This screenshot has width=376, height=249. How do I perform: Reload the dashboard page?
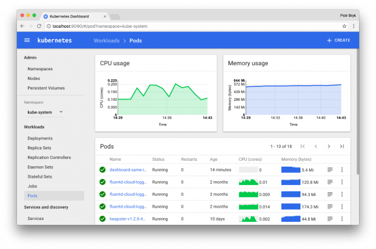[39, 26]
